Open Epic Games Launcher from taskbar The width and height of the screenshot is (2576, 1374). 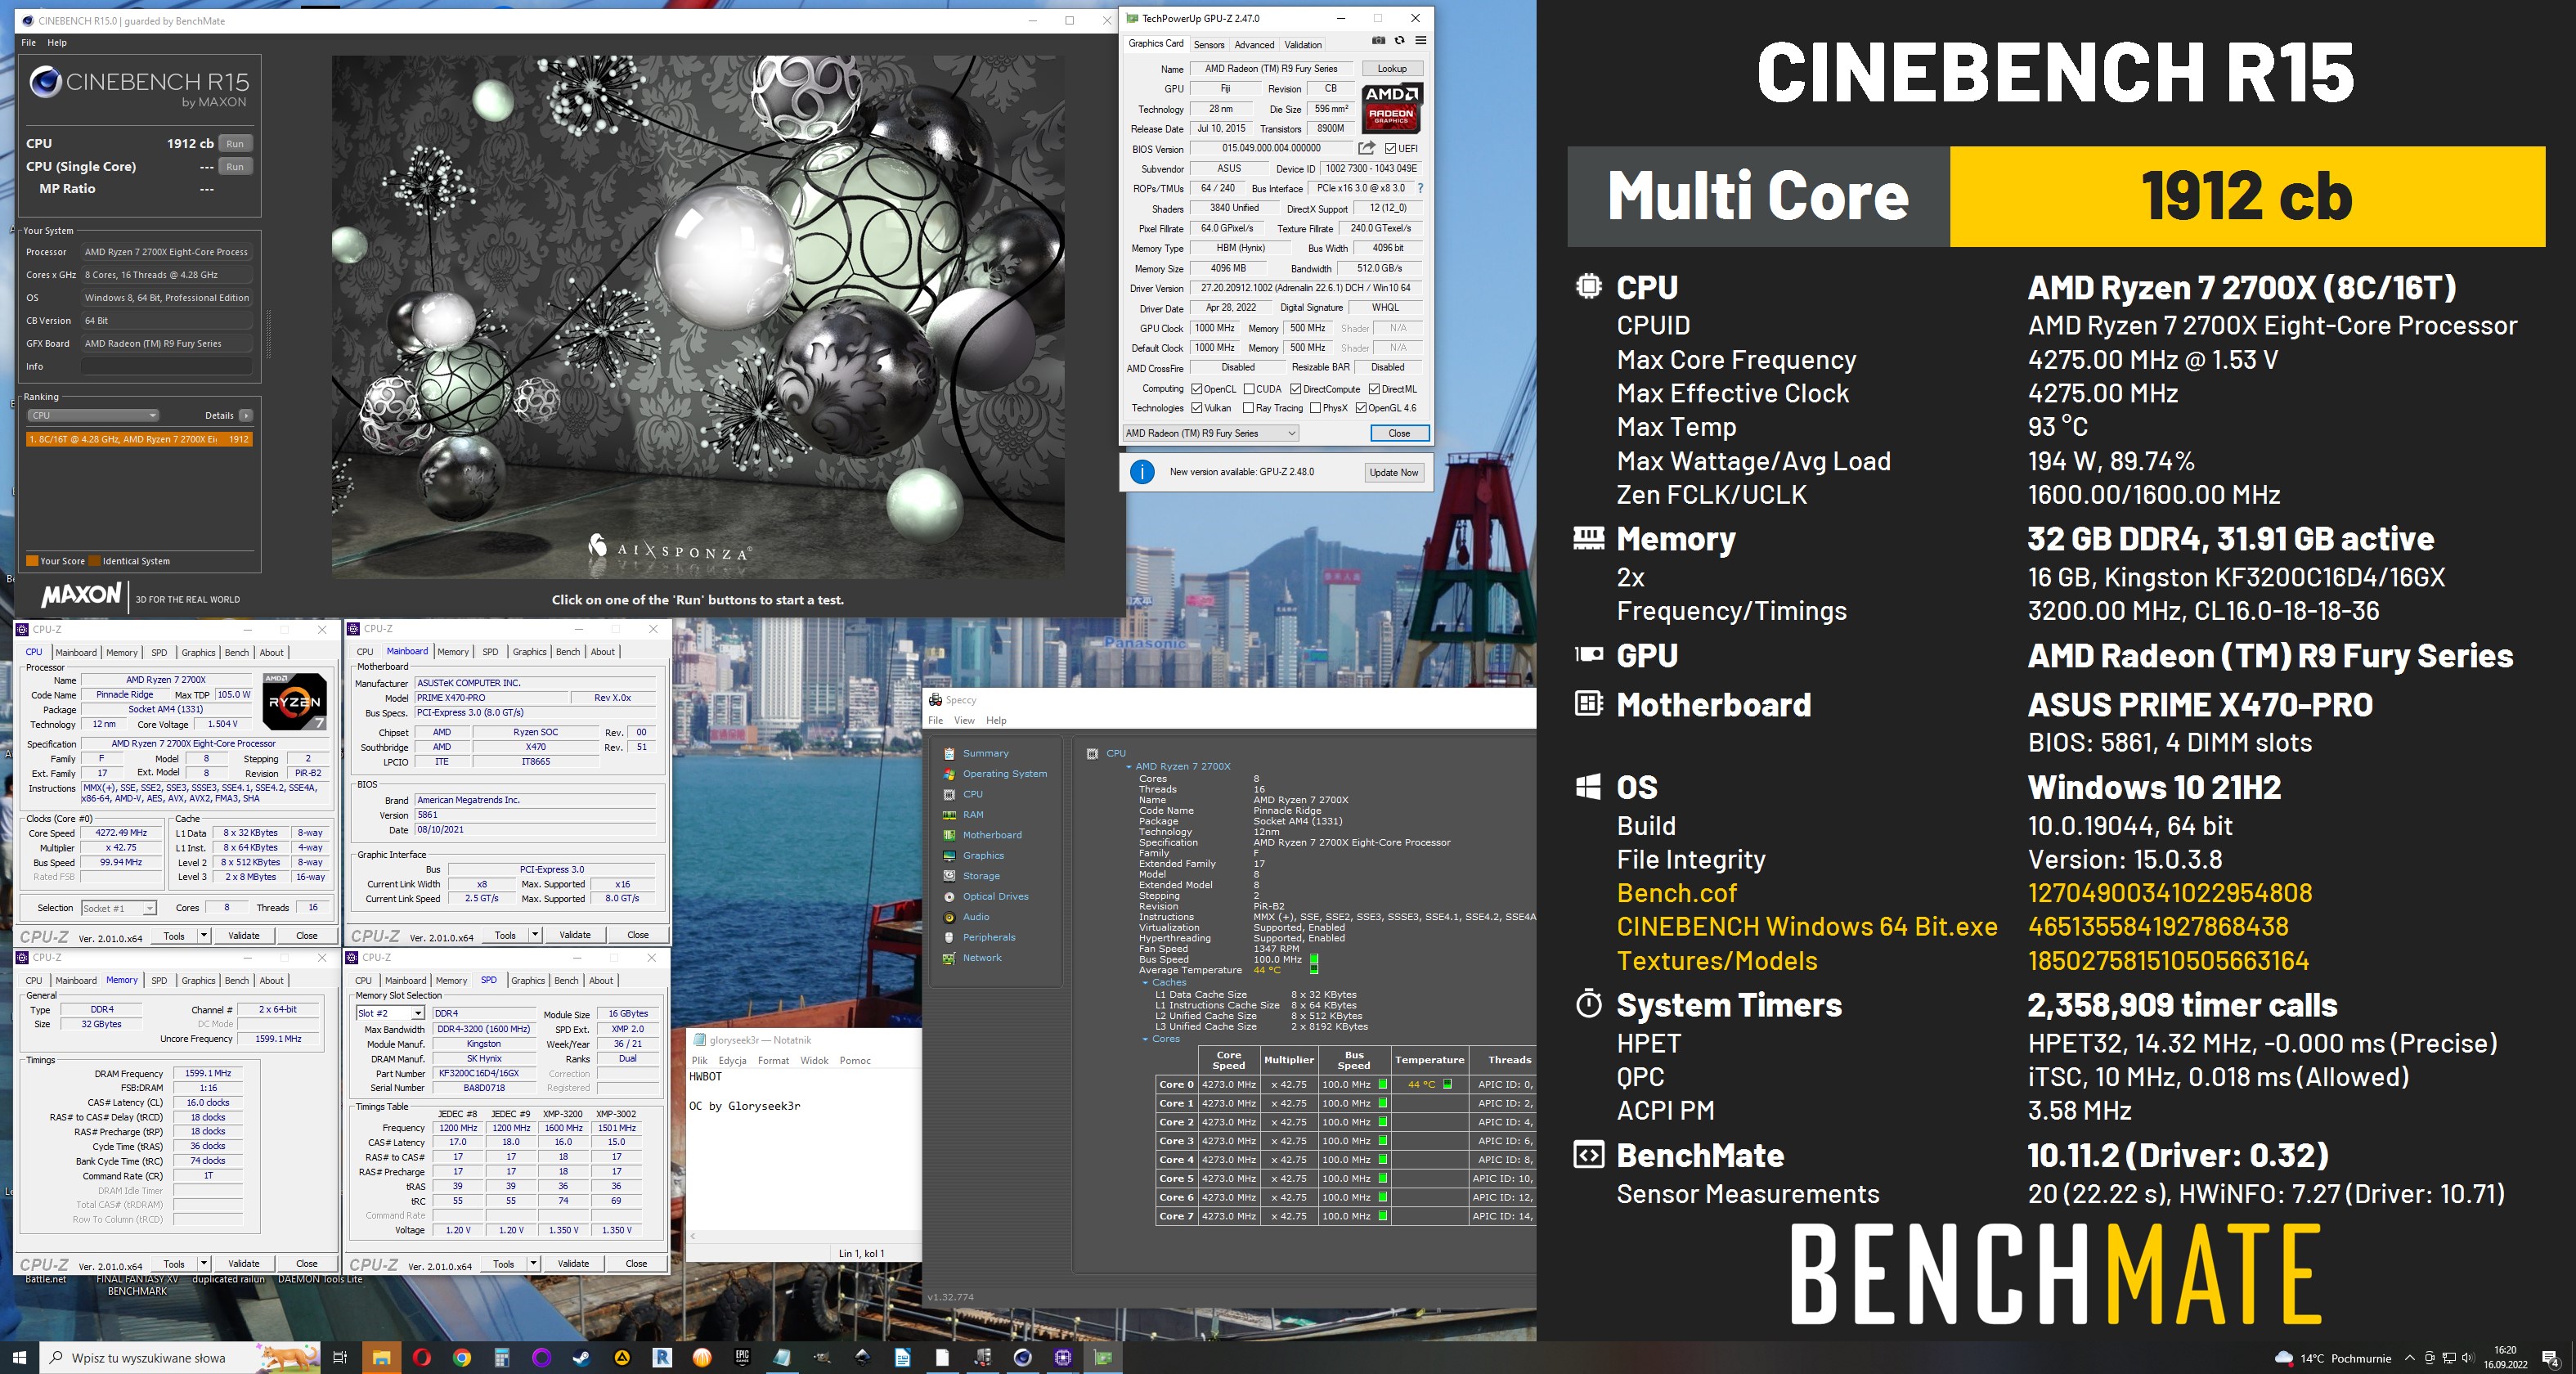(742, 1357)
